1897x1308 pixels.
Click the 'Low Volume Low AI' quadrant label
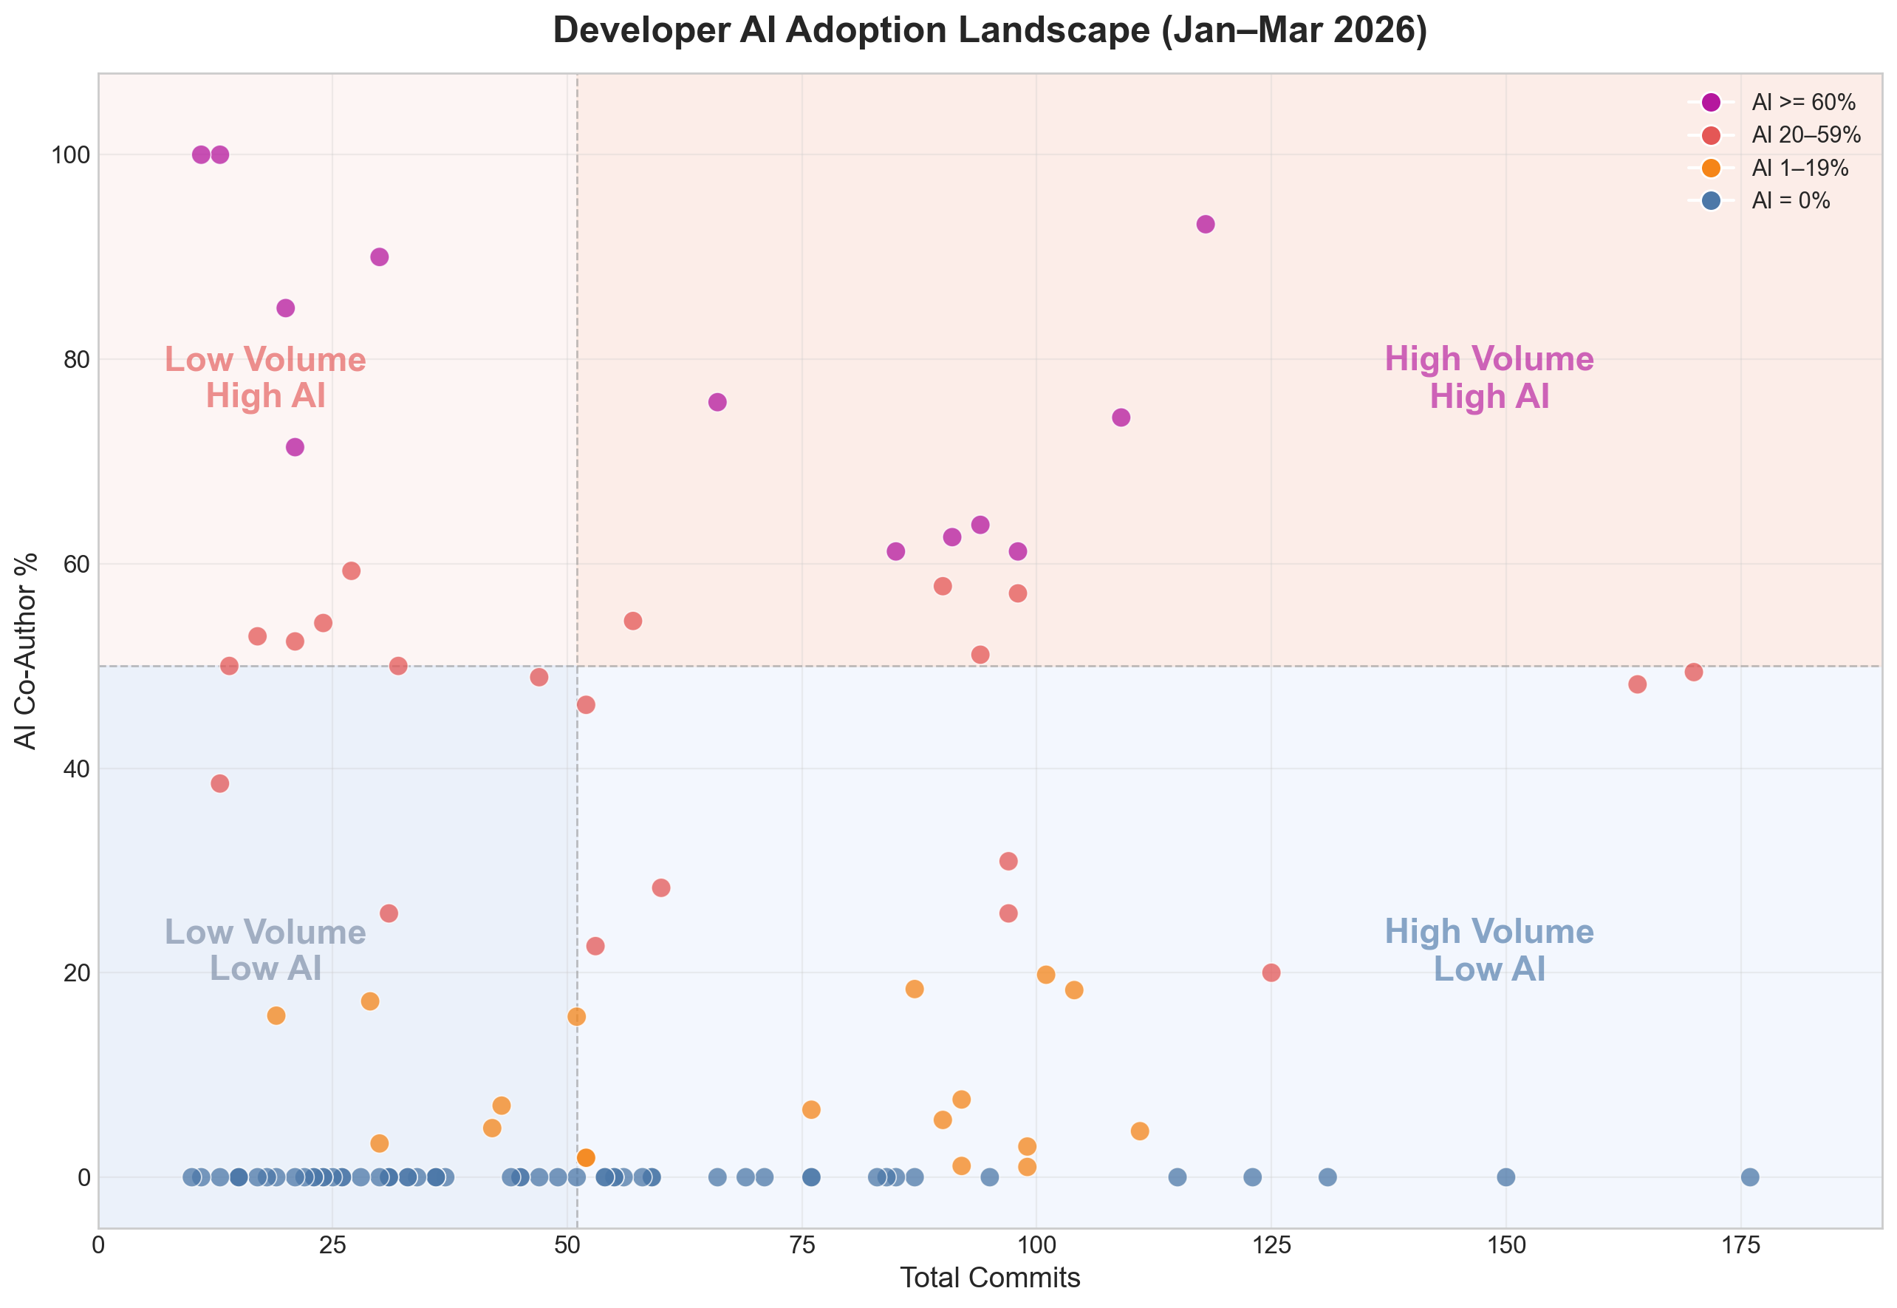pyautogui.click(x=265, y=950)
